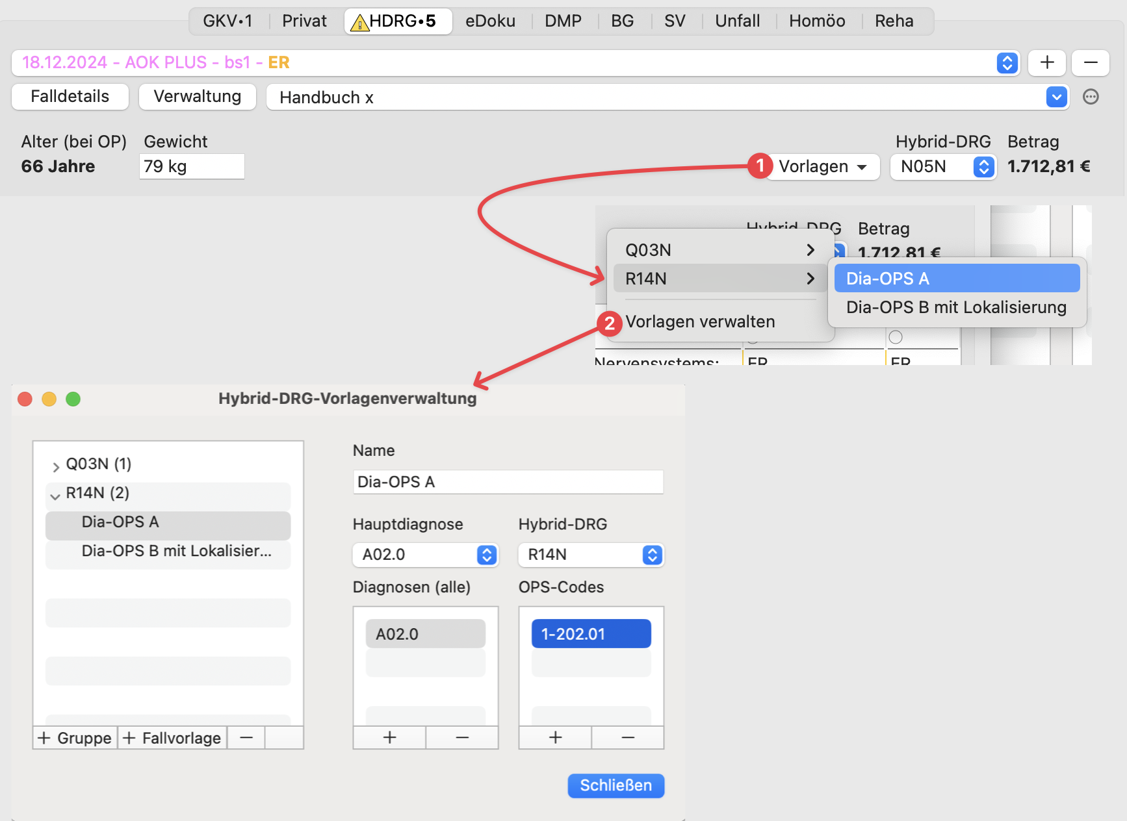Select OPS code 1-202.01
The width and height of the screenshot is (1127, 821).
coord(591,634)
